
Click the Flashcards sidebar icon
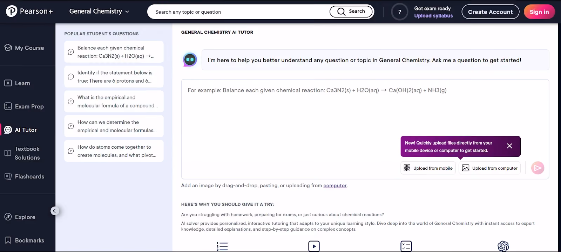pos(8,176)
